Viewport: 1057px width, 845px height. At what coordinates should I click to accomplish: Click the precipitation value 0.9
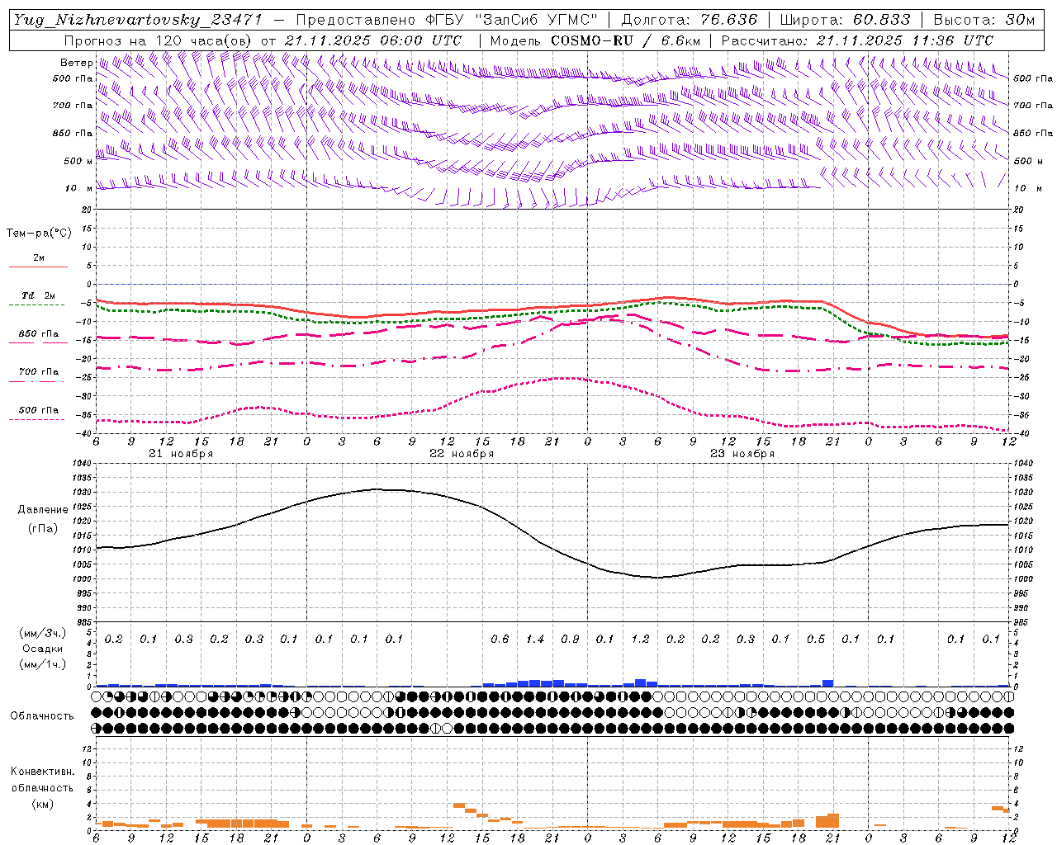pos(570,640)
